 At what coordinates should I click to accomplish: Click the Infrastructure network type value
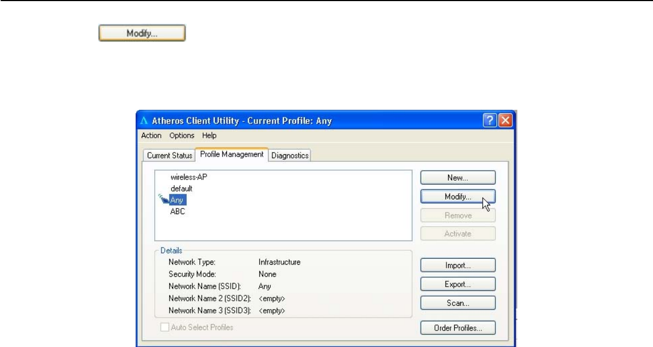279,262
